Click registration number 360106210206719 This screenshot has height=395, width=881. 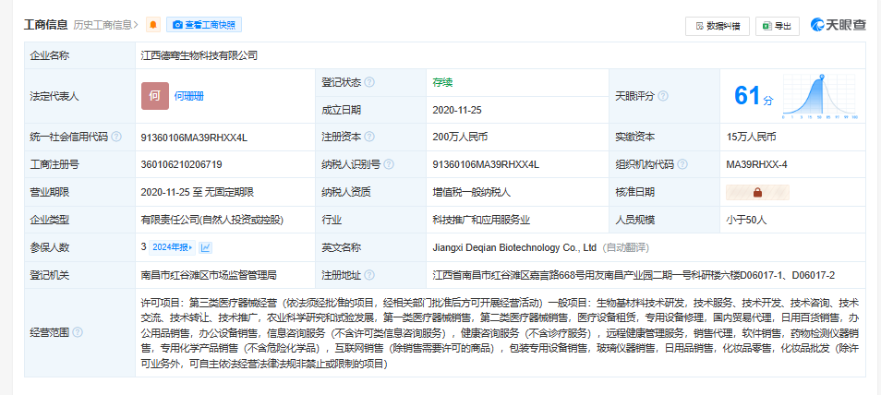click(182, 164)
